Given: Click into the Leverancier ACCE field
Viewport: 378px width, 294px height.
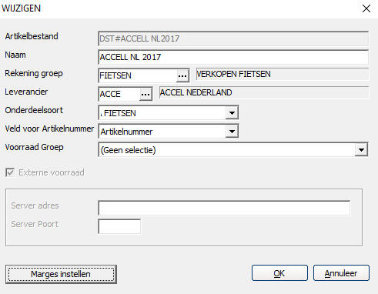Looking at the screenshot, I should (119, 94).
